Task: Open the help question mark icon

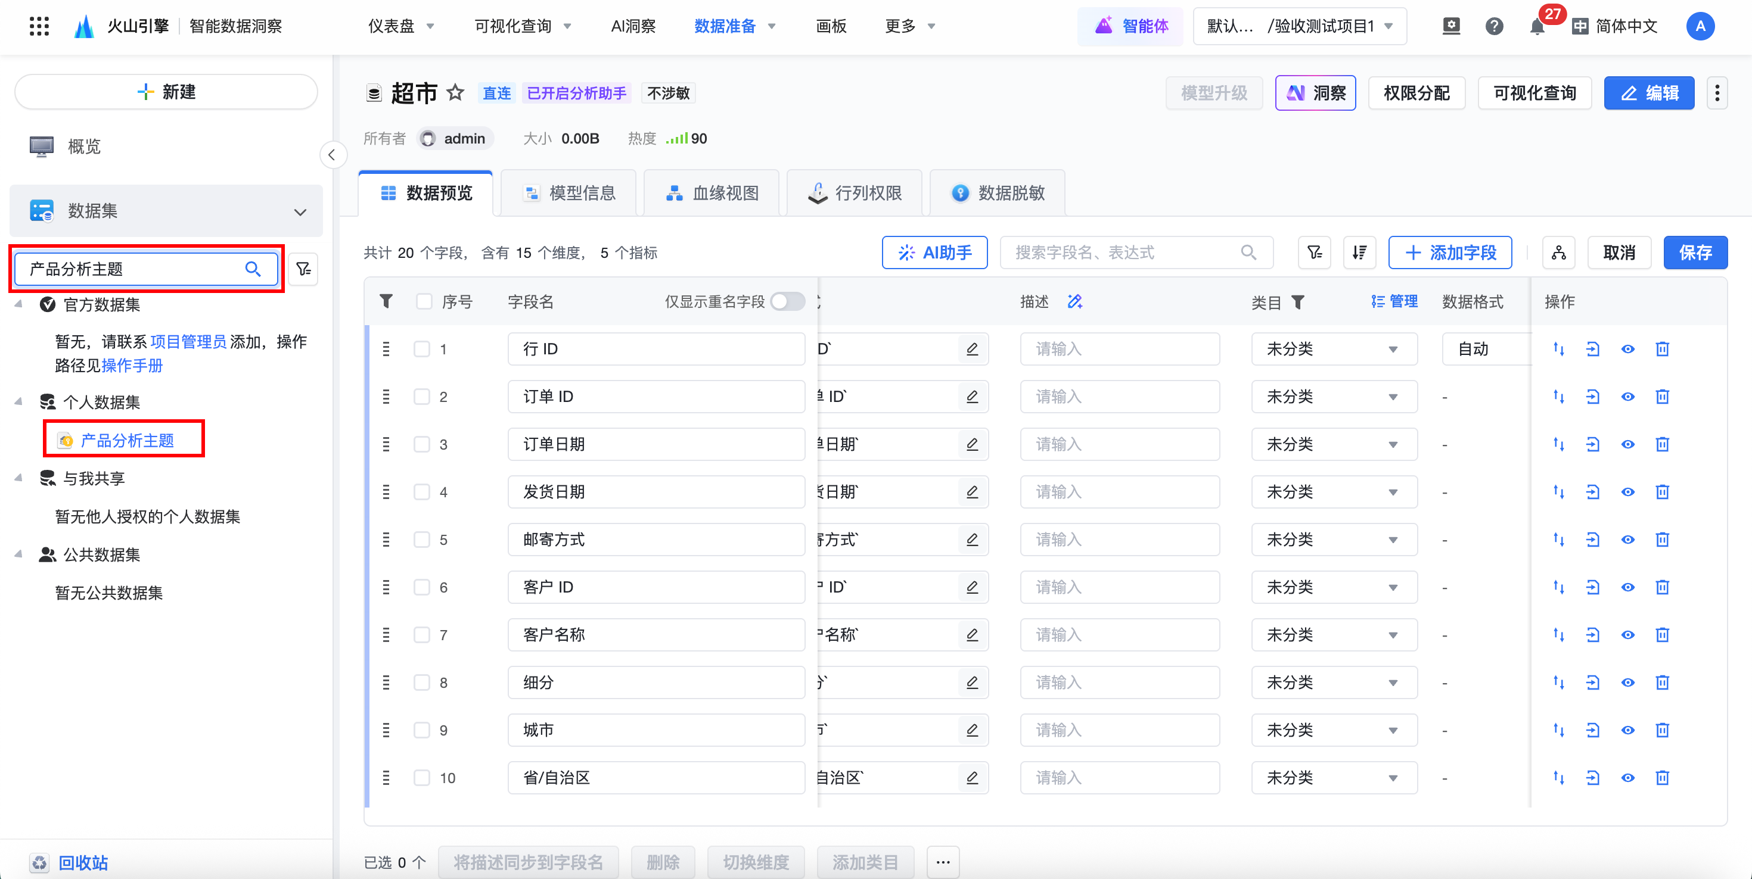Action: click(1493, 27)
